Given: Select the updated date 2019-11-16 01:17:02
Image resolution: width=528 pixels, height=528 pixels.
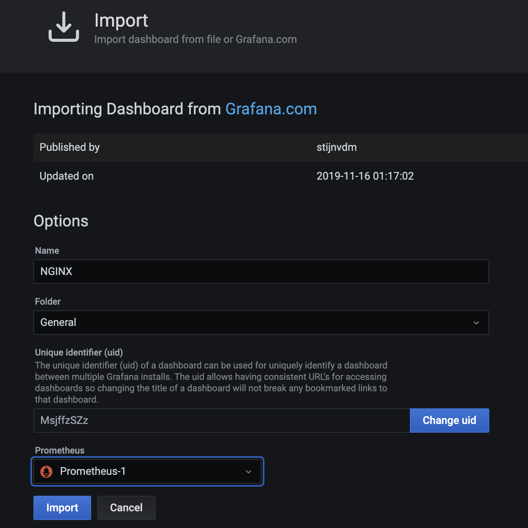Looking at the screenshot, I should click(x=365, y=176).
